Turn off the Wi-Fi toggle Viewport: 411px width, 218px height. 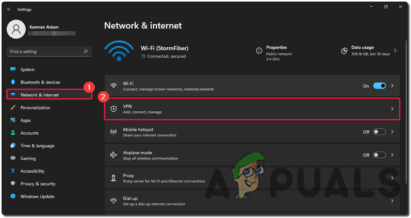(x=379, y=86)
